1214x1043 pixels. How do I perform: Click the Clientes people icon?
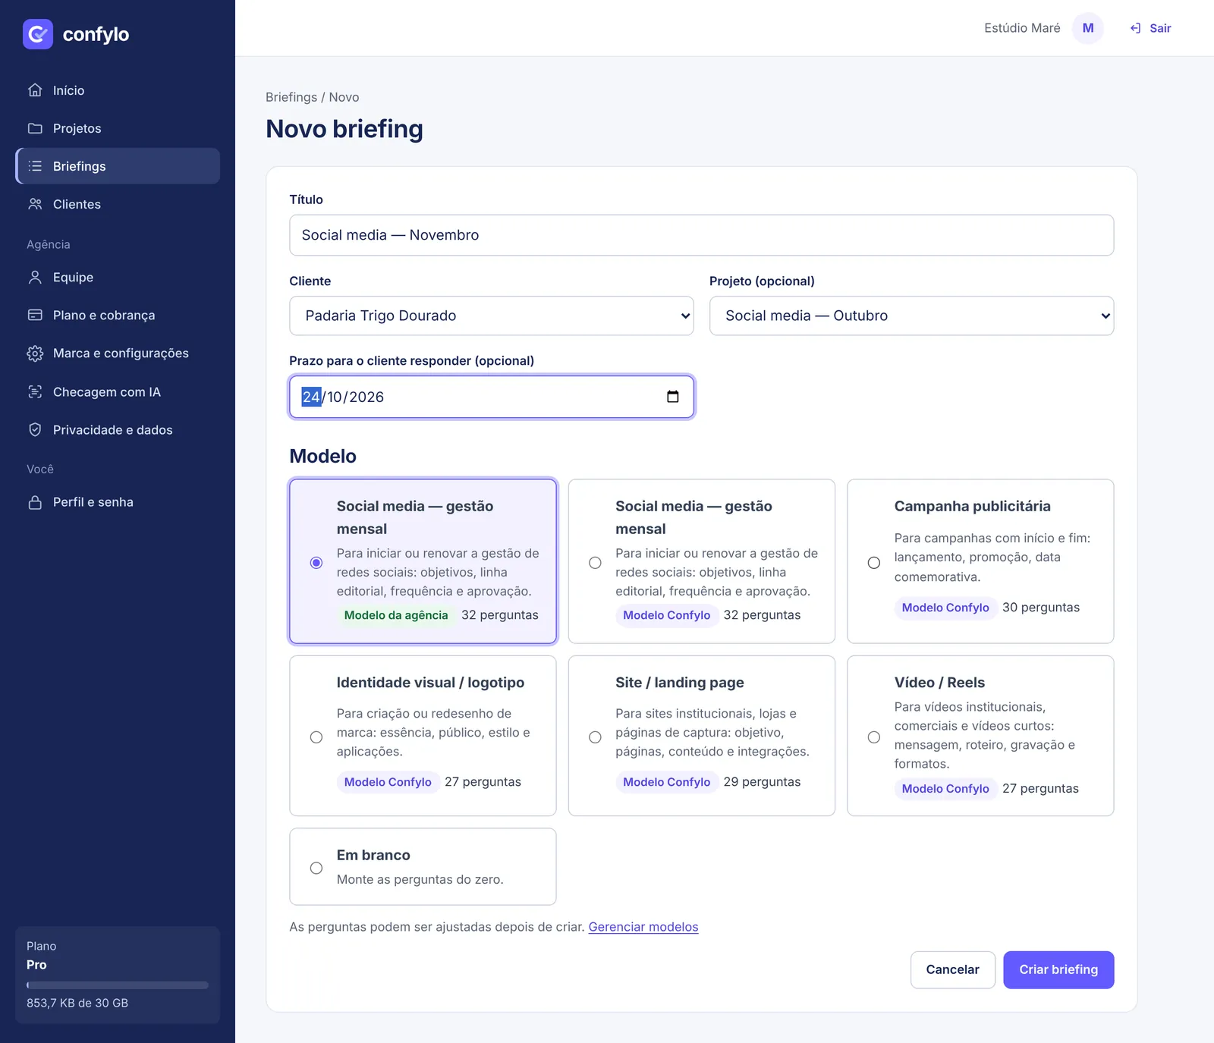pyautogui.click(x=35, y=204)
